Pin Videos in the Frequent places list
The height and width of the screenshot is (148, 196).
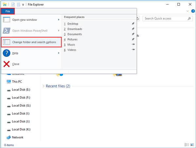pyautogui.click(x=133, y=50)
